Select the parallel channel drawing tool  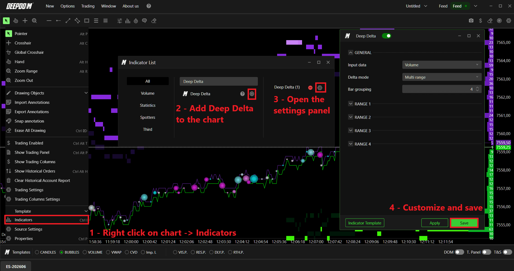[x=77, y=21]
